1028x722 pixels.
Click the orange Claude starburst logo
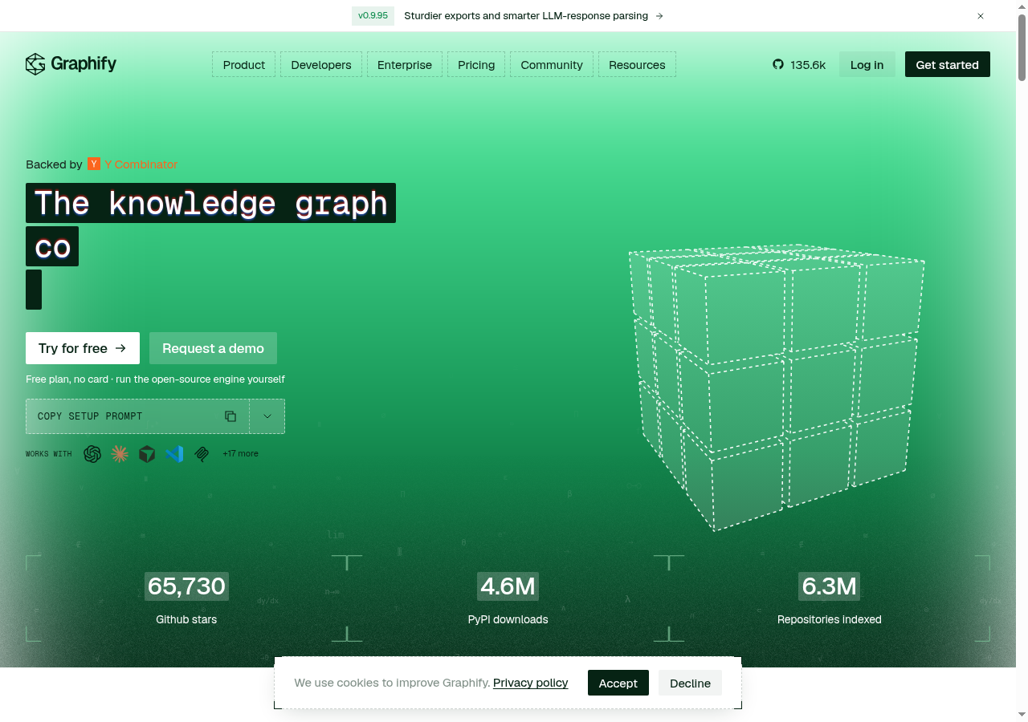(x=120, y=454)
